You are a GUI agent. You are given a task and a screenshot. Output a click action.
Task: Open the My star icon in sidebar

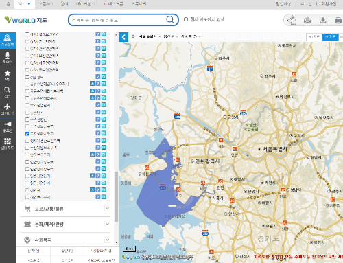pos(8,76)
